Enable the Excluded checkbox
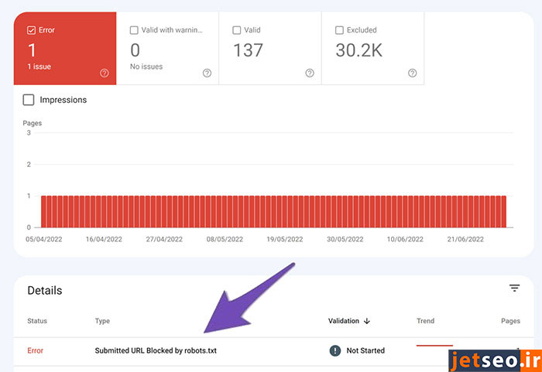 [x=339, y=31]
